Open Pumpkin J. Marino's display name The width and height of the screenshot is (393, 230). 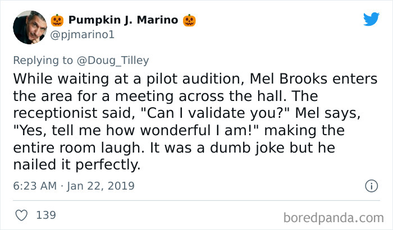[123, 21]
